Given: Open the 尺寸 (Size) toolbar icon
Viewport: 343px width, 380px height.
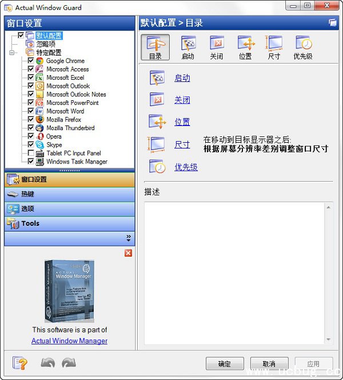Looking at the screenshot, I should pyautogui.click(x=274, y=47).
